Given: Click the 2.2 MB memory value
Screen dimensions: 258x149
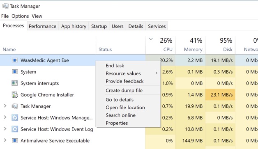Looking at the screenshot, I should pyautogui.click(x=195, y=60).
